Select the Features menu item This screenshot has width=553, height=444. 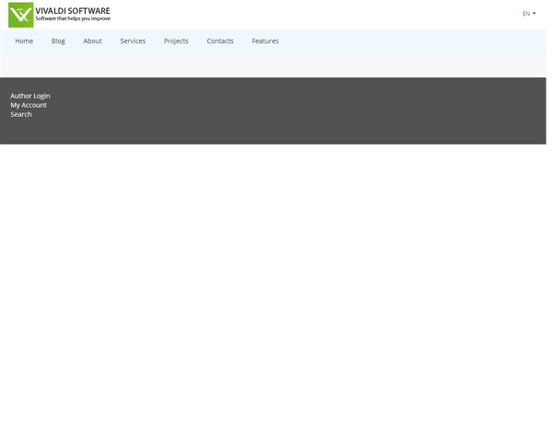pyautogui.click(x=265, y=41)
